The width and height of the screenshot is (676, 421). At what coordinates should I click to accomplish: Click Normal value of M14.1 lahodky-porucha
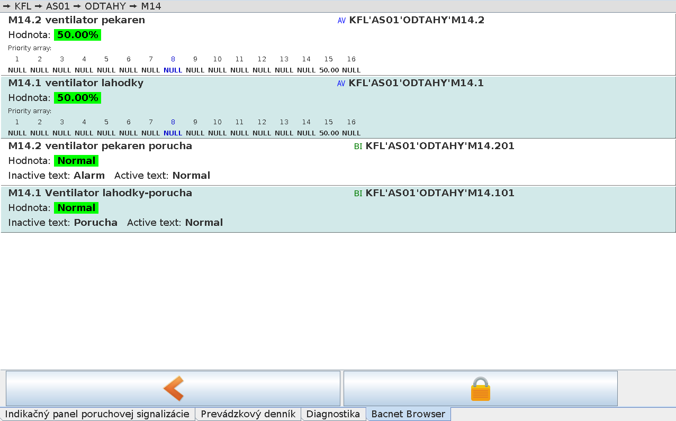(76, 208)
